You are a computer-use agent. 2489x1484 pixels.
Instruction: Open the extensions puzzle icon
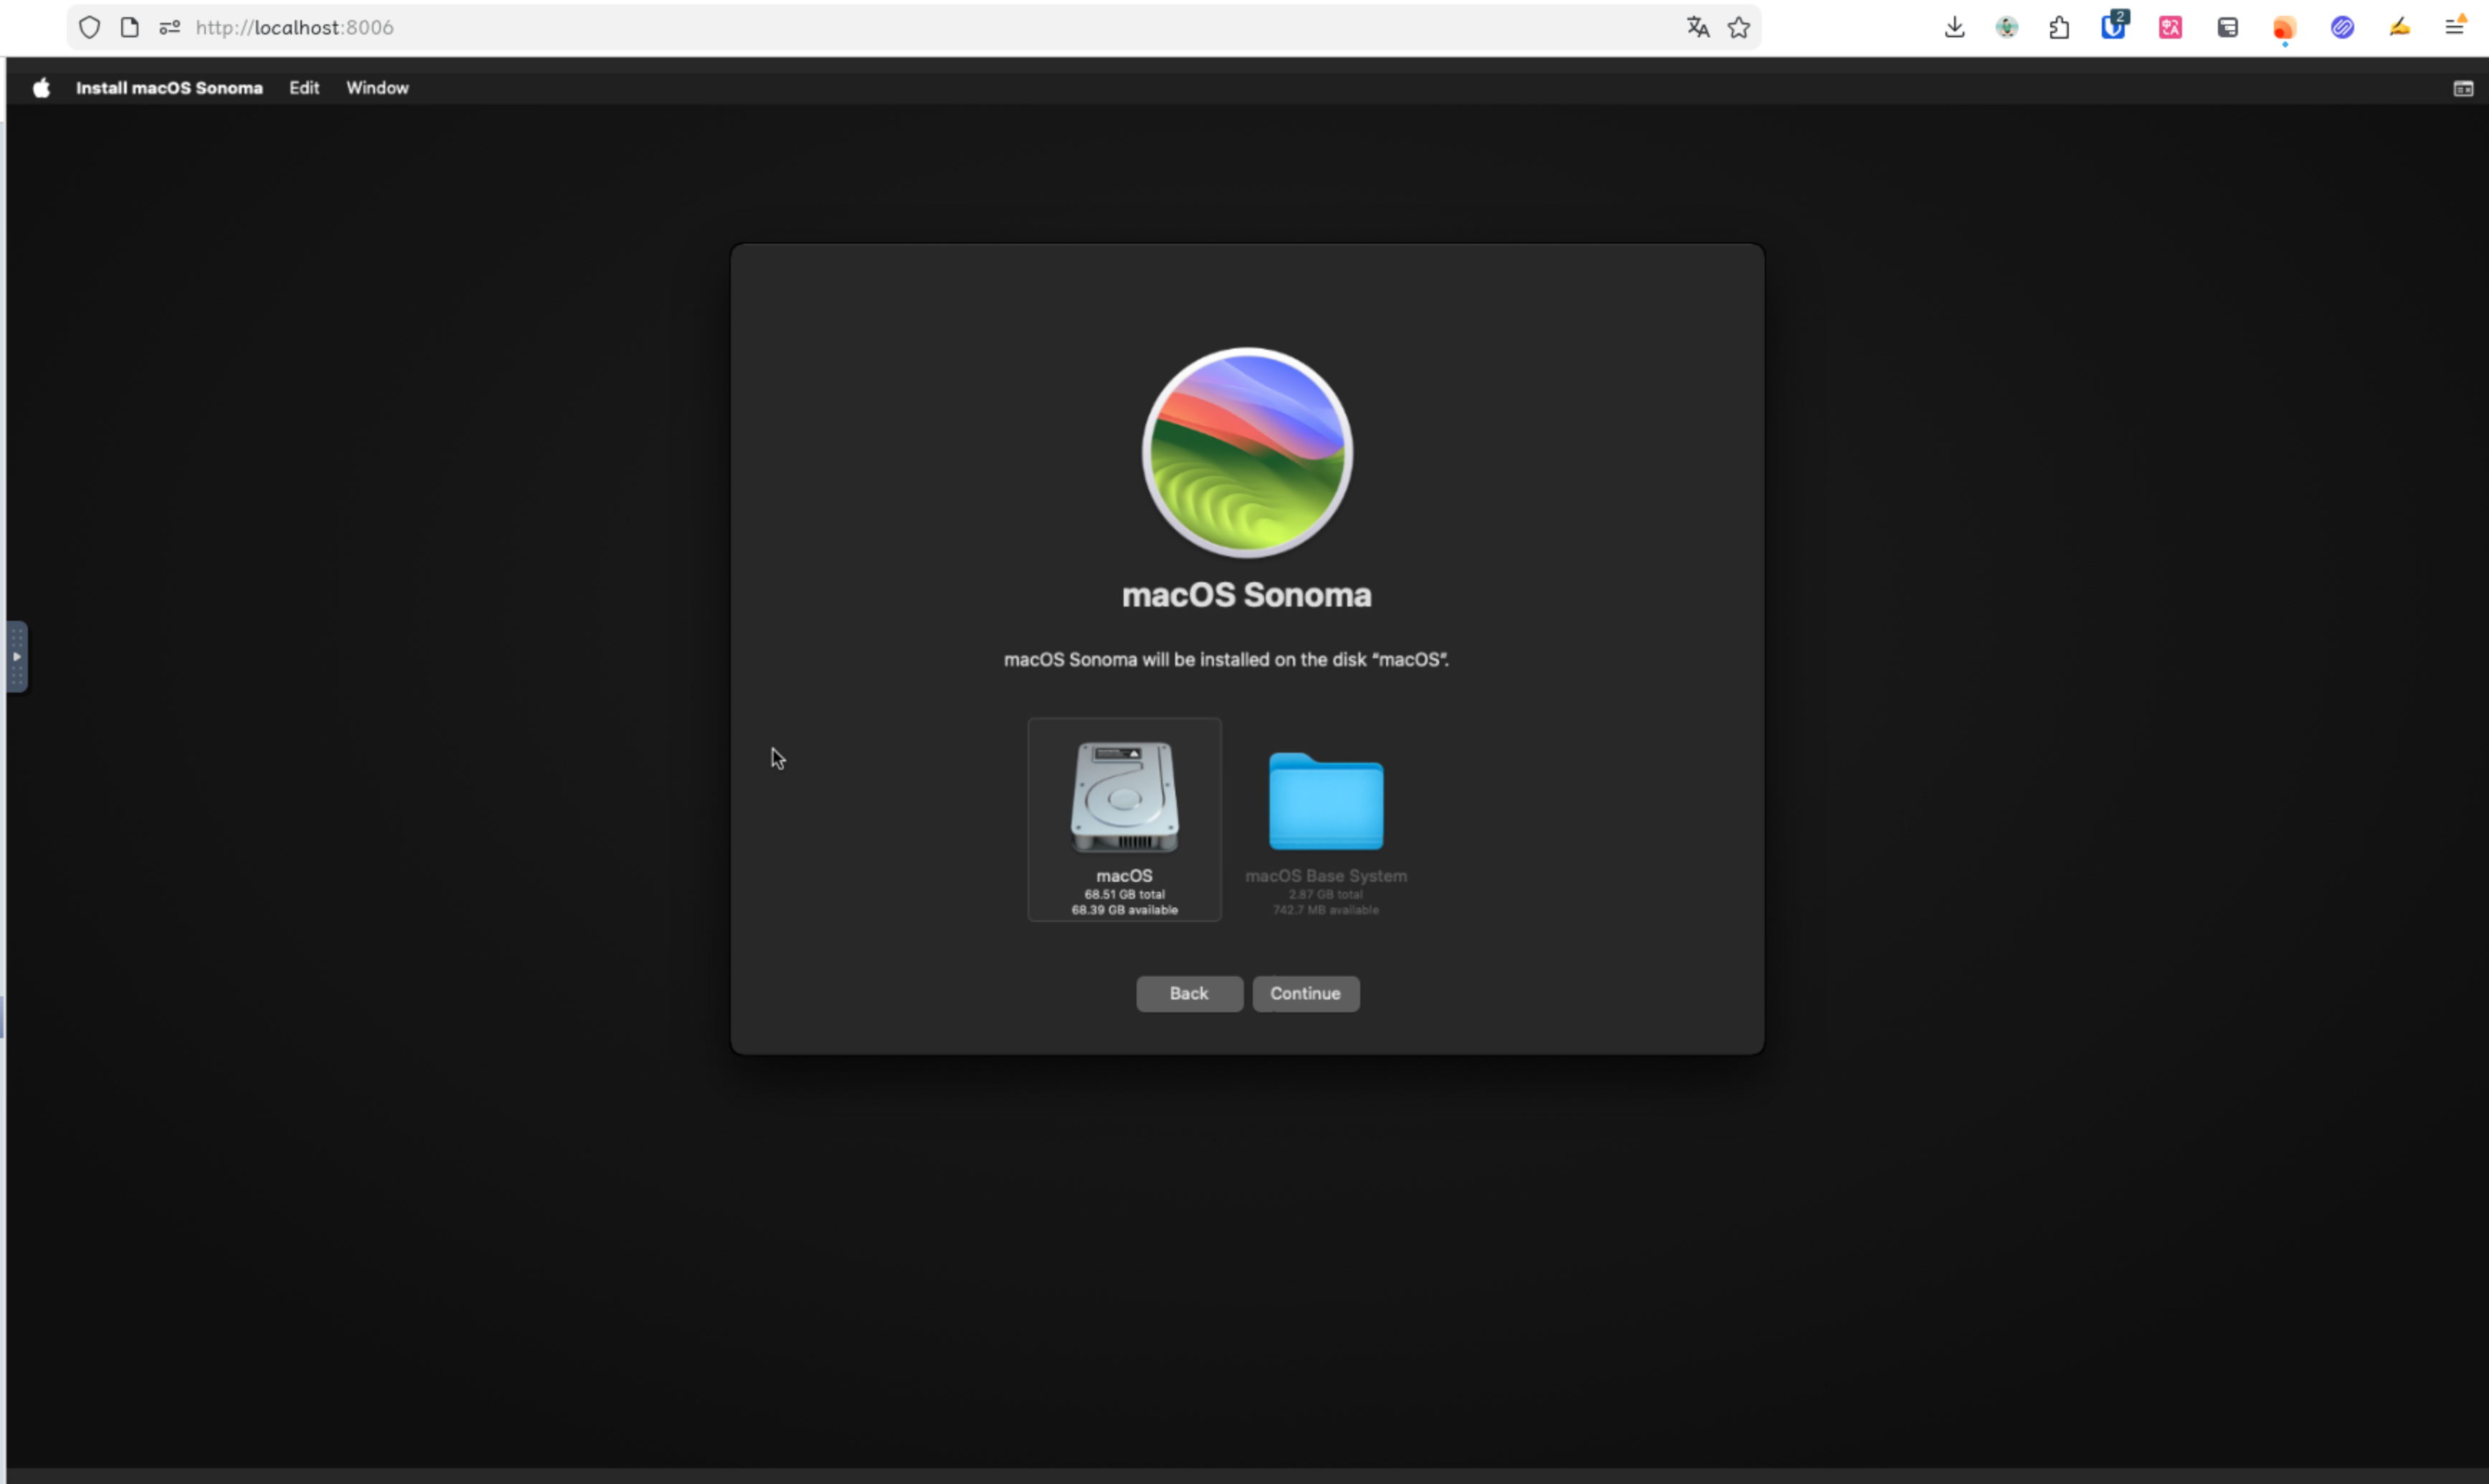coord(2059,28)
